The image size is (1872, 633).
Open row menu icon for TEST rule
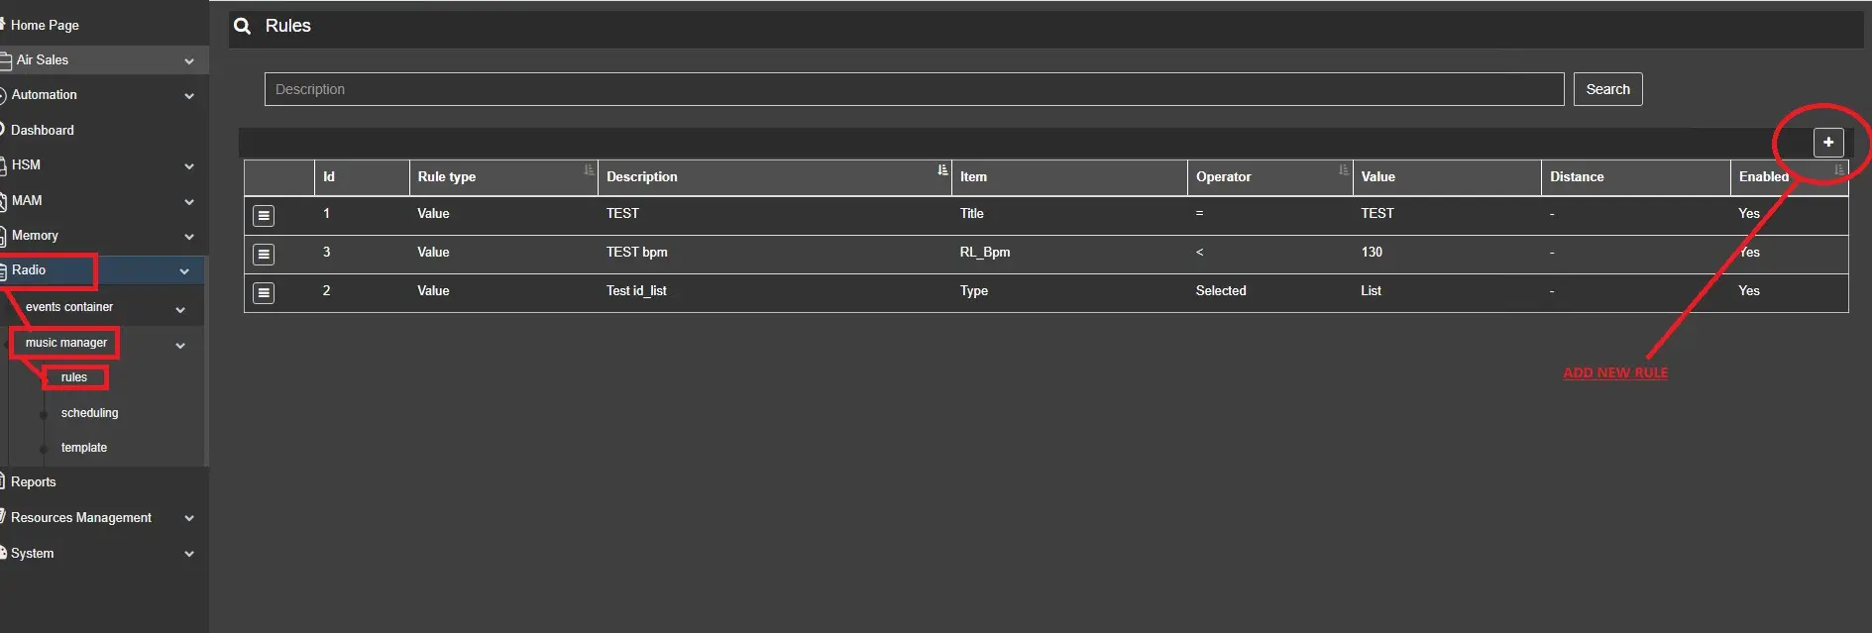264,215
